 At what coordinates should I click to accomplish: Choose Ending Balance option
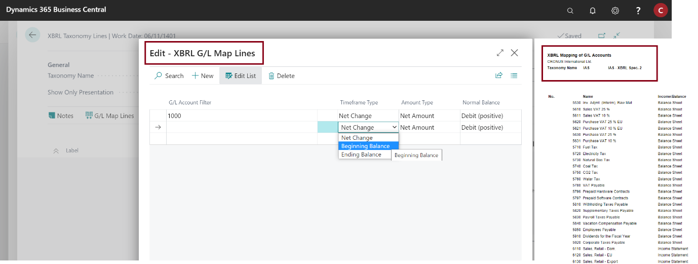tap(361, 155)
